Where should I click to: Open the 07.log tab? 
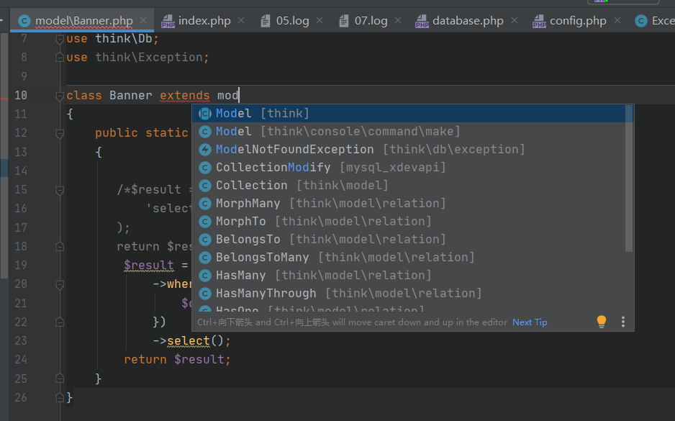point(371,21)
